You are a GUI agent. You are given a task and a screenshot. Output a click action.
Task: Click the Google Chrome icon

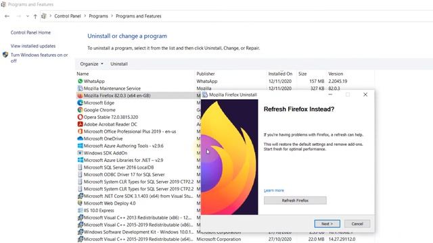[80, 110]
